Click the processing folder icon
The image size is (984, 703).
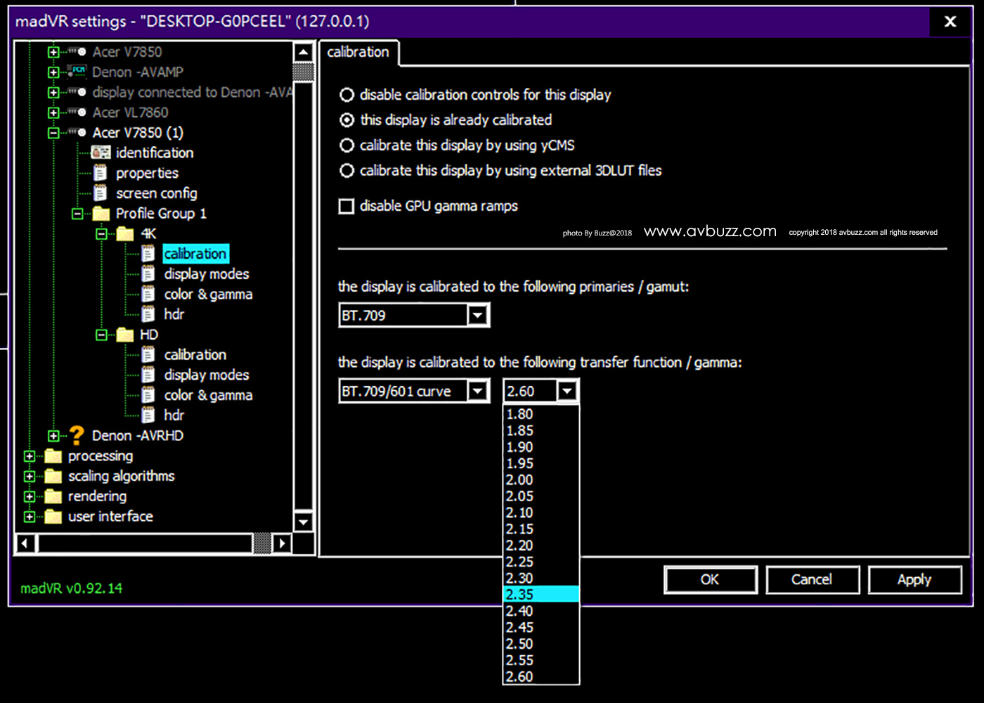[53, 456]
